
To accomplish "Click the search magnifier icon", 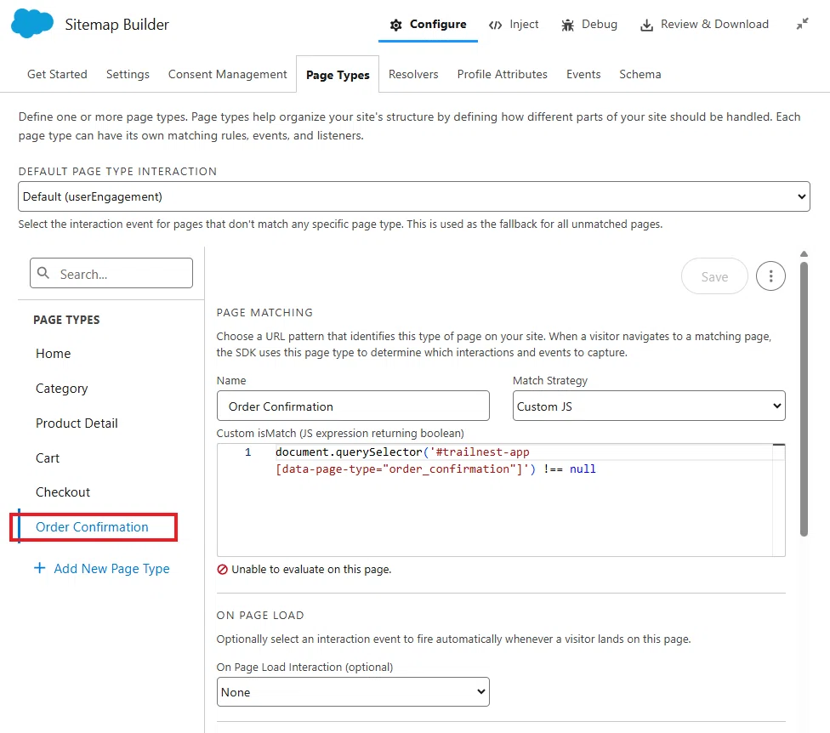I will [43, 273].
